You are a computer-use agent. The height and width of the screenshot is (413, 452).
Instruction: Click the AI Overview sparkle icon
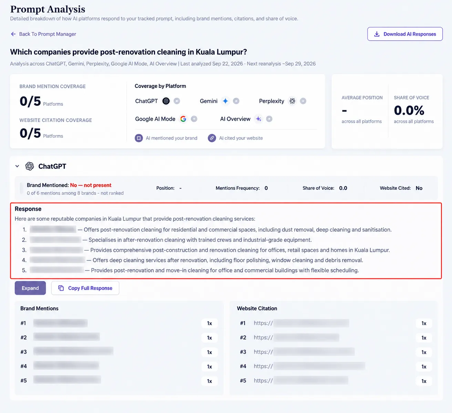[258, 119]
